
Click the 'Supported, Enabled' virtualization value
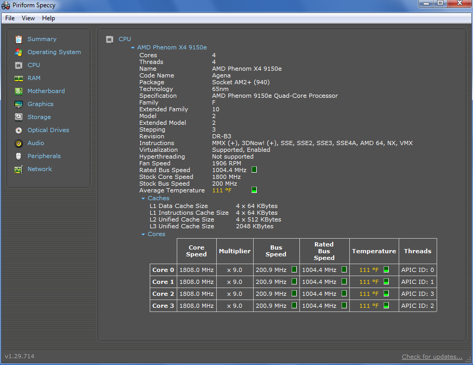pos(241,150)
